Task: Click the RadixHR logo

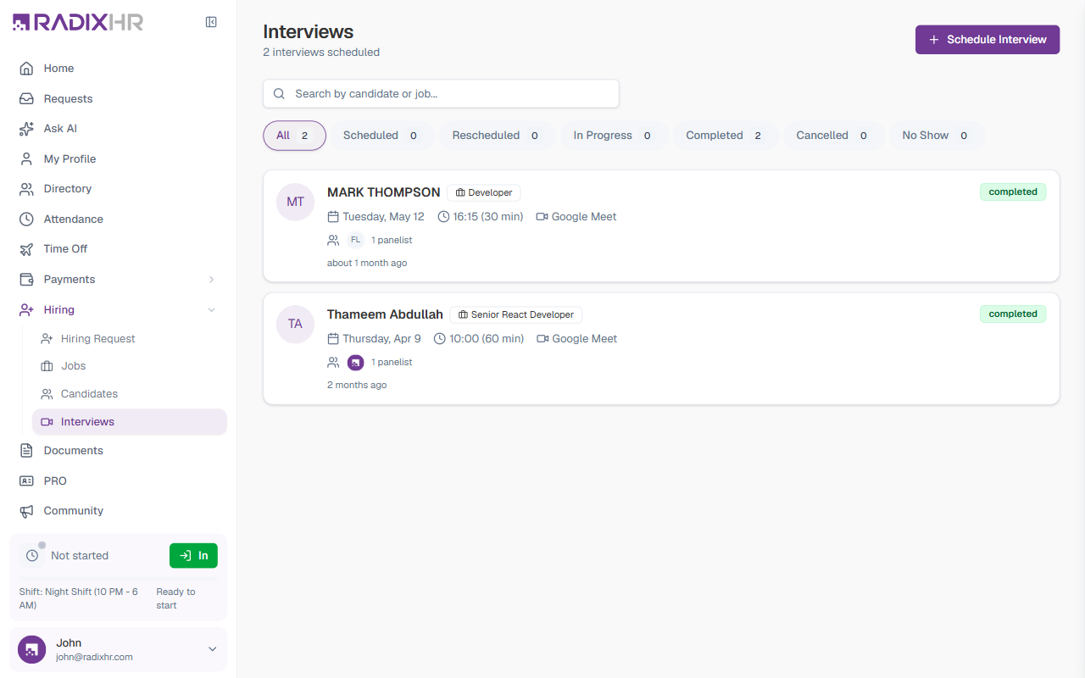Action: point(78,22)
